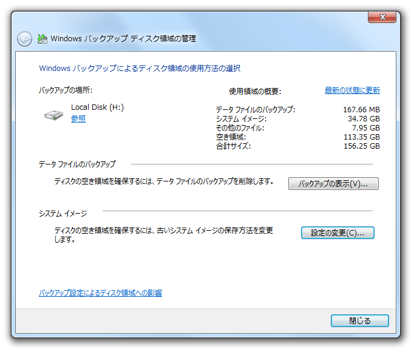The width and height of the screenshot is (414, 352).
Task: Click the 167.66 MB value
Action: [x=361, y=109]
